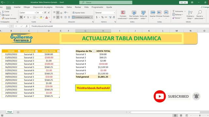Switch to the Insertar tab
Screen dimensions: 209x117
(17, 7)
